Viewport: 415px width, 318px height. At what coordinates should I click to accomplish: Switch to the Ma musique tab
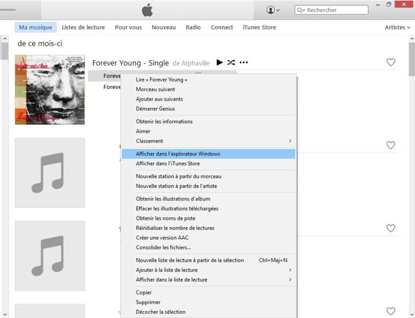[35, 27]
